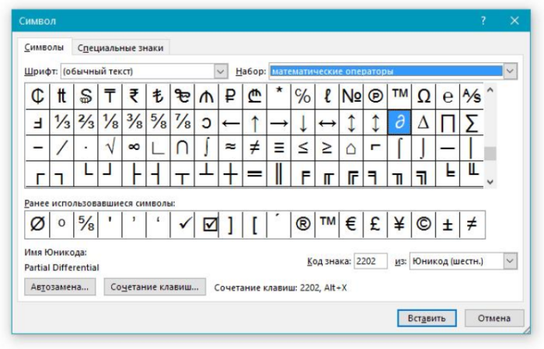Select the square root √ symbol
Viewport: 544px width, 349px height.
(110, 148)
